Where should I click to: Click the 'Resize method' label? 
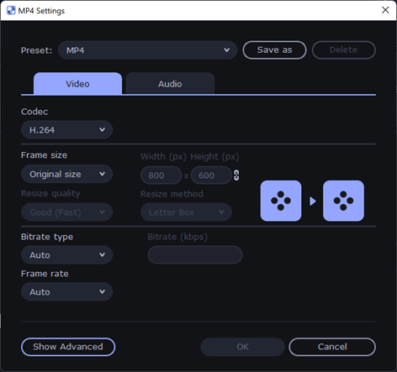[x=172, y=194]
